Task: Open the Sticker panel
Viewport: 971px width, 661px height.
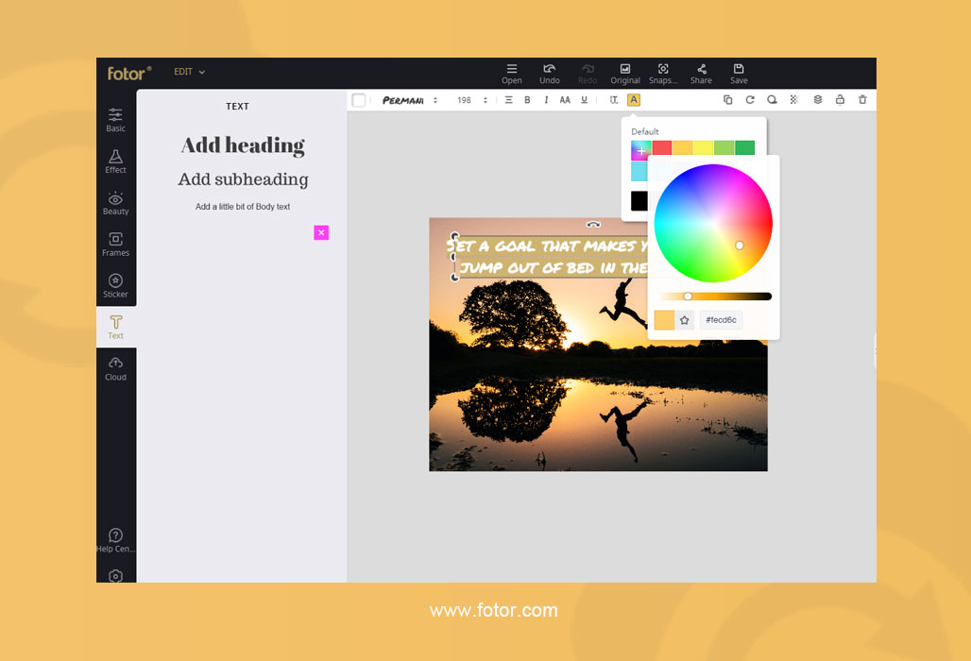Action: tap(115, 286)
